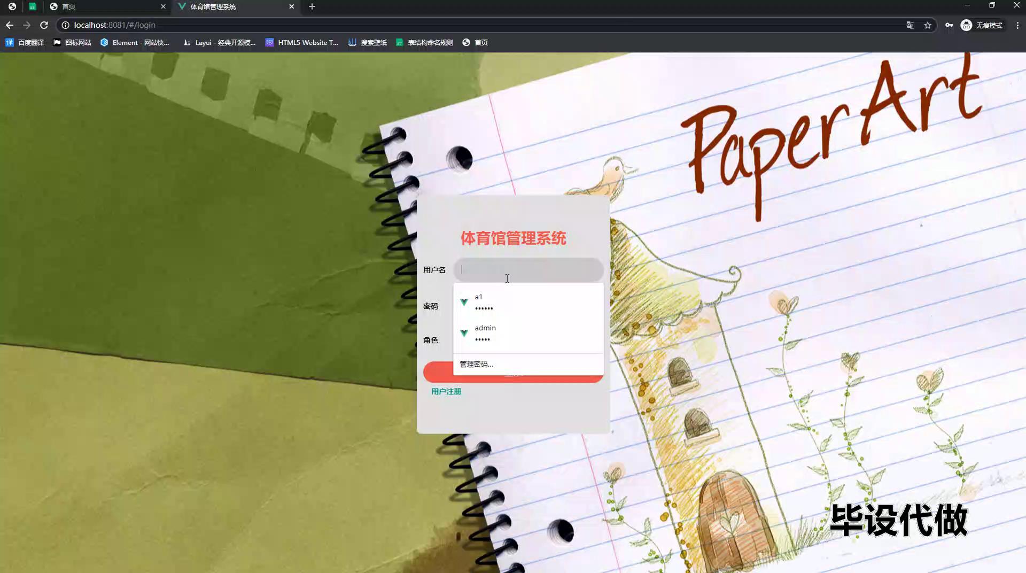Bookmark this page with star icon
Image resolution: width=1026 pixels, height=573 pixels.
pos(928,25)
